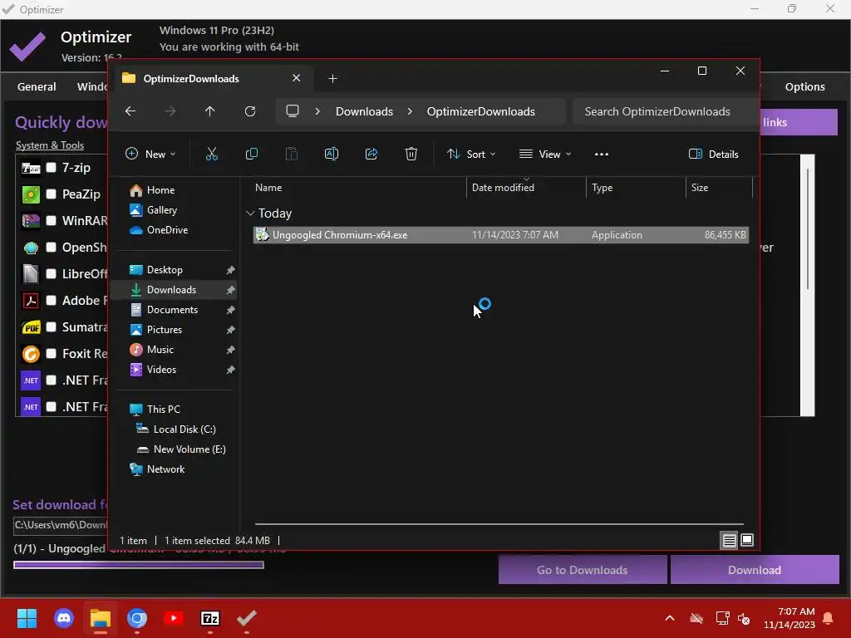
Task: Open Chromium browser from the taskbar
Action: click(137, 618)
